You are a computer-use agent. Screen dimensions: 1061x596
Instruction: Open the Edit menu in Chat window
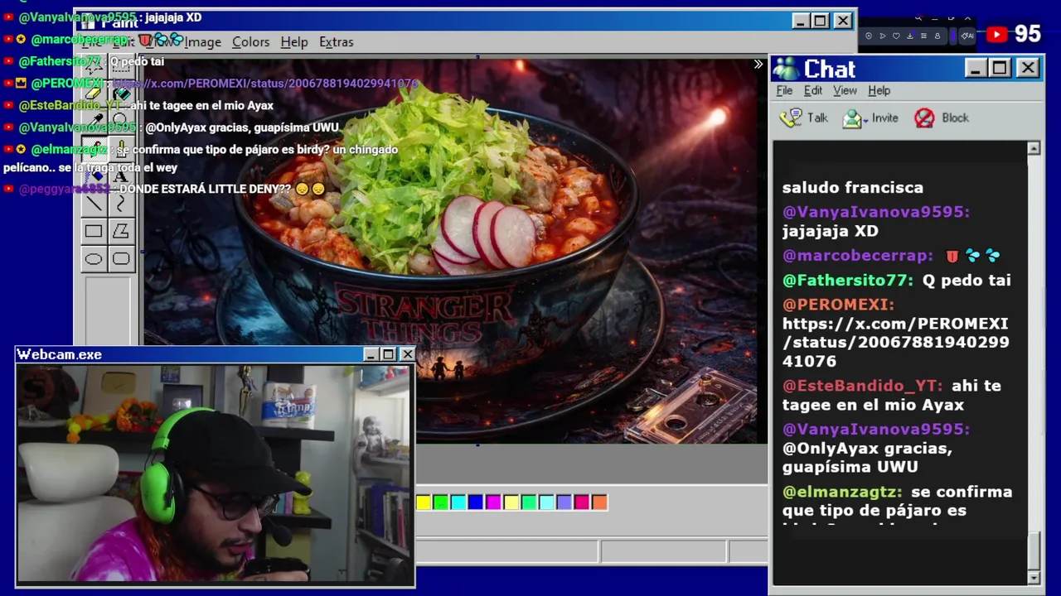812,90
